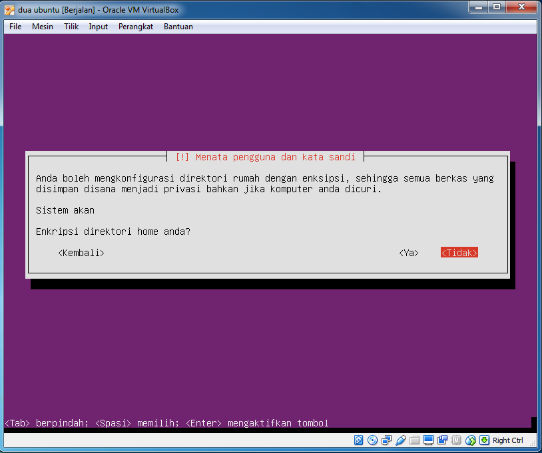
Task: Open the shared folders status icon
Action: tap(414, 440)
